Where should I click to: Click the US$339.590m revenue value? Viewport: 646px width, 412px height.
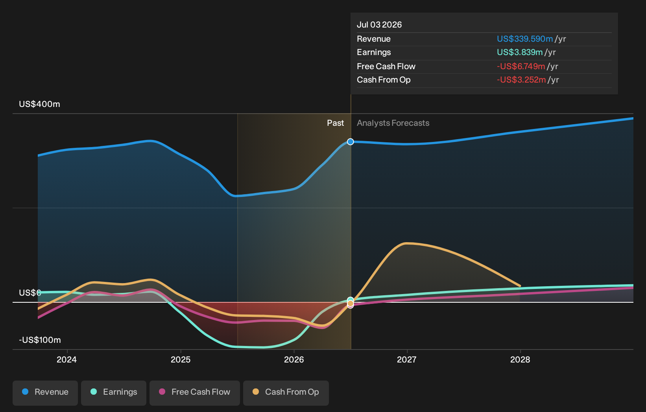coord(525,39)
